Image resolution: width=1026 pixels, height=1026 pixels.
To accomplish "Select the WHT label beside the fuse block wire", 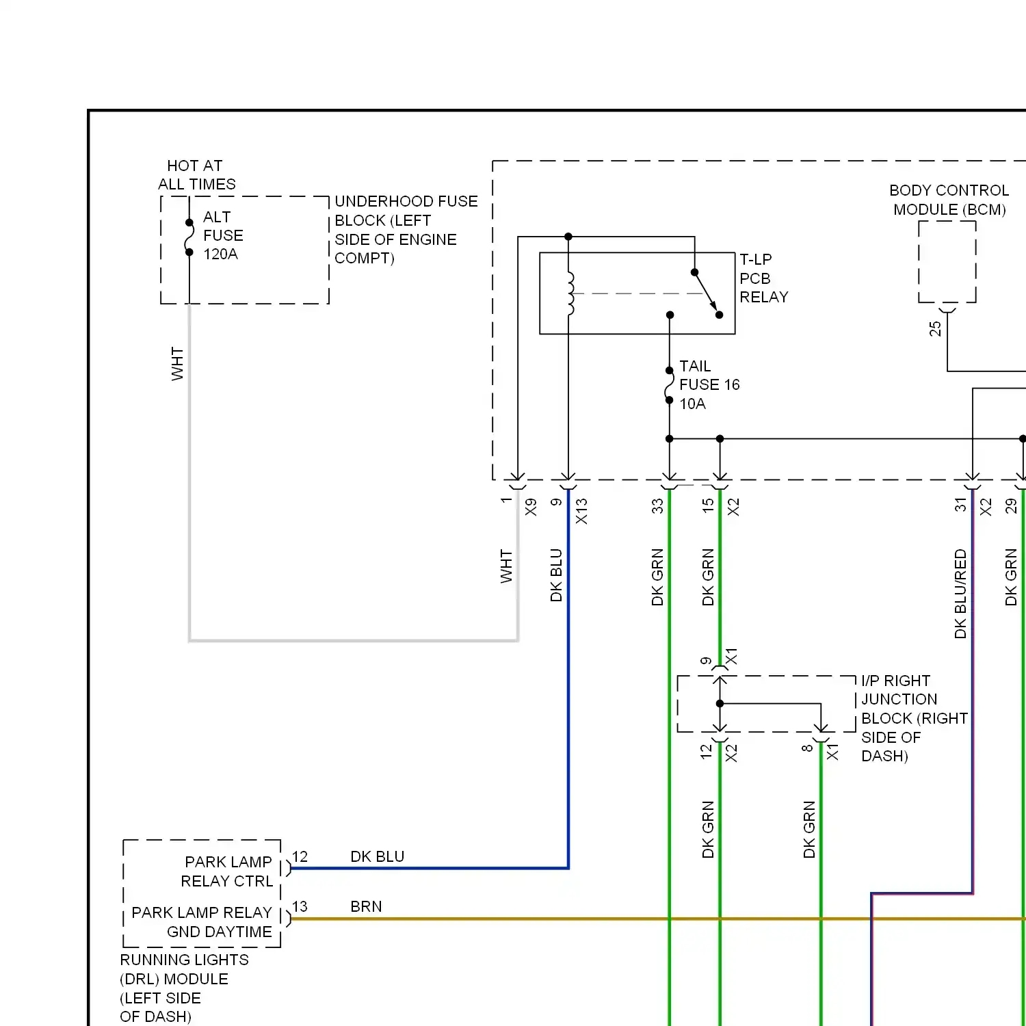I will tap(177, 364).
